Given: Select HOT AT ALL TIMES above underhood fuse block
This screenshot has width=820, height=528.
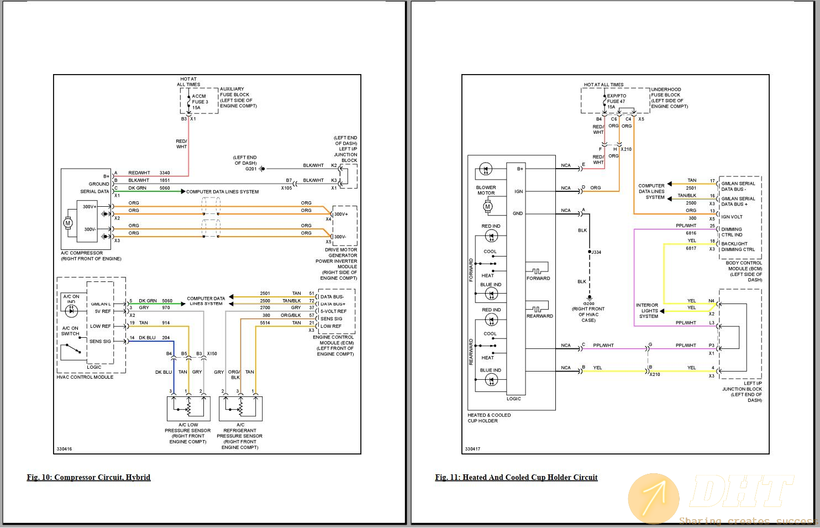Looking at the screenshot, I should 603,85.
